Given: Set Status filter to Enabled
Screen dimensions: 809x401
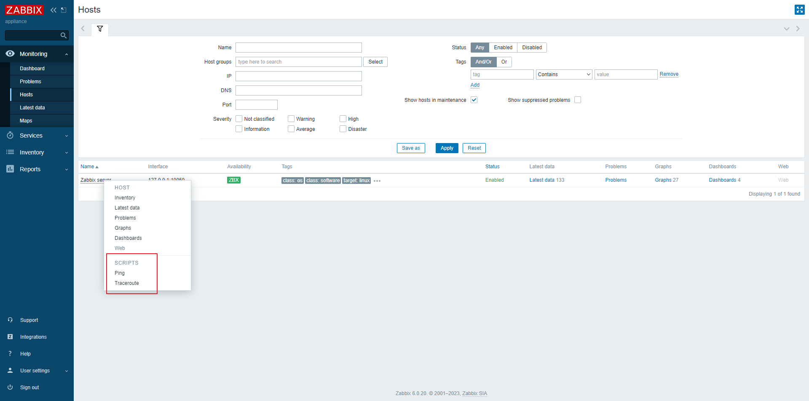Looking at the screenshot, I should coord(503,48).
